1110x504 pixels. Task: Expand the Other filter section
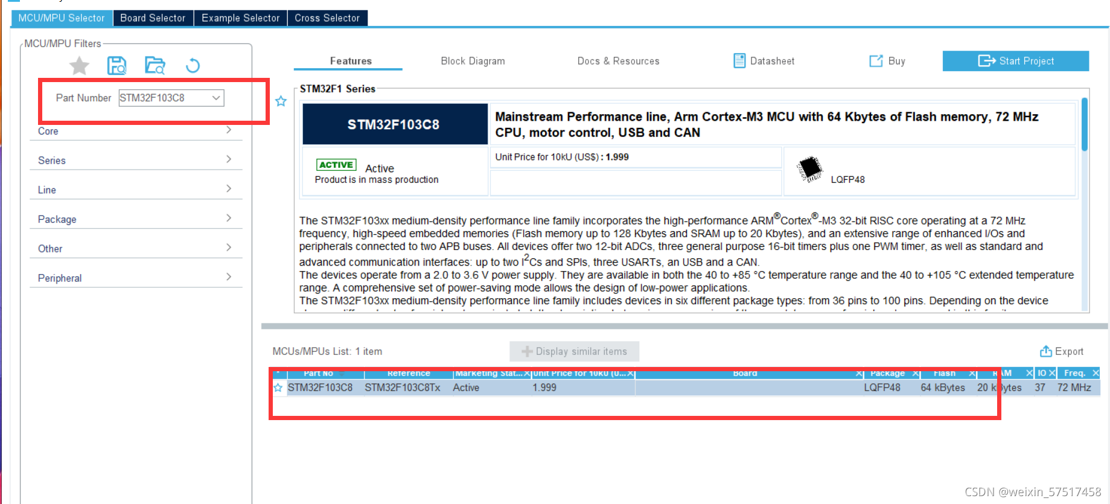(x=136, y=248)
